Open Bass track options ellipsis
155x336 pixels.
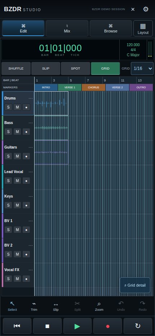[31, 123]
